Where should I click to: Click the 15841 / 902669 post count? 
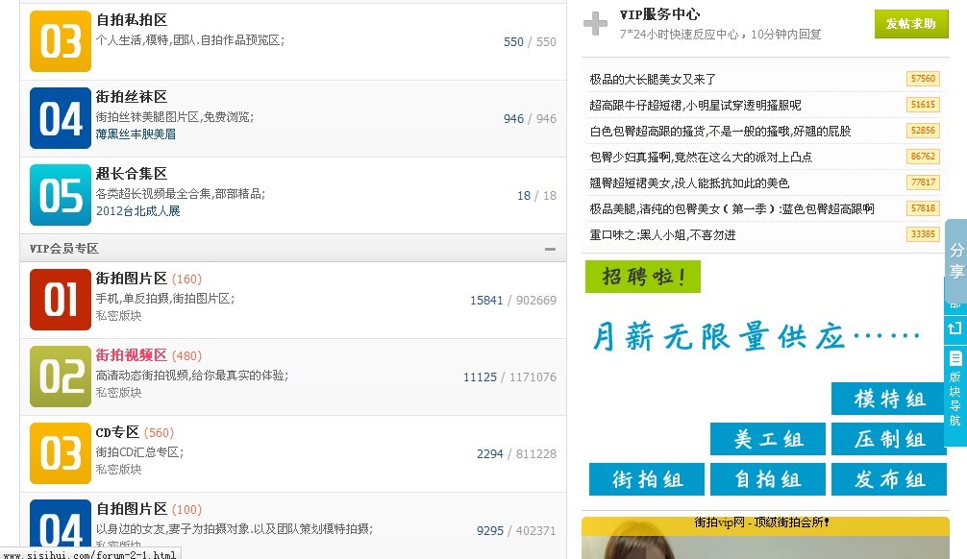tap(513, 301)
